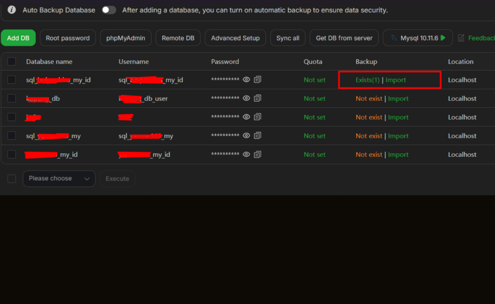Click the Location column header
Image resolution: width=495 pixels, height=304 pixels.
tap(461, 62)
